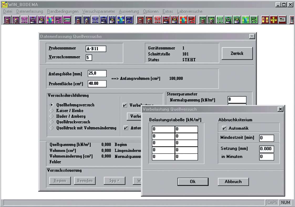Open the Laborversuche menu
This screenshot has height=207, width=295.
pos(190,11)
